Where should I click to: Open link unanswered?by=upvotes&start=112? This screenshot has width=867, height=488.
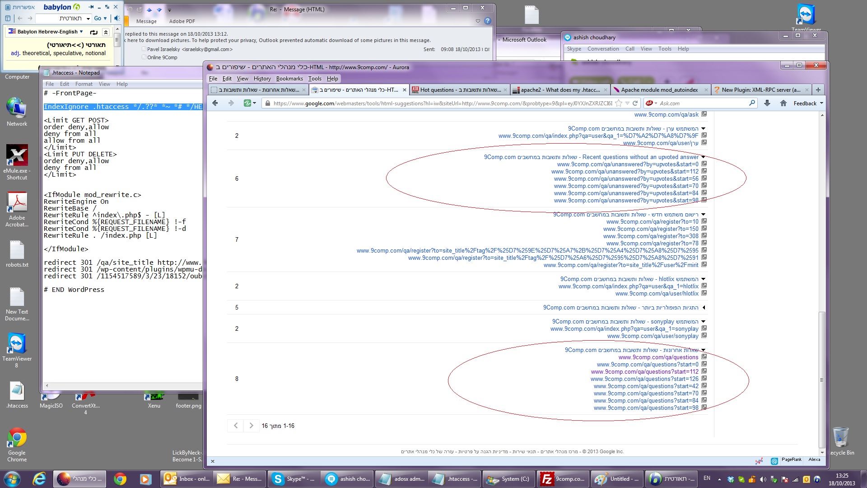click(625, 172)
